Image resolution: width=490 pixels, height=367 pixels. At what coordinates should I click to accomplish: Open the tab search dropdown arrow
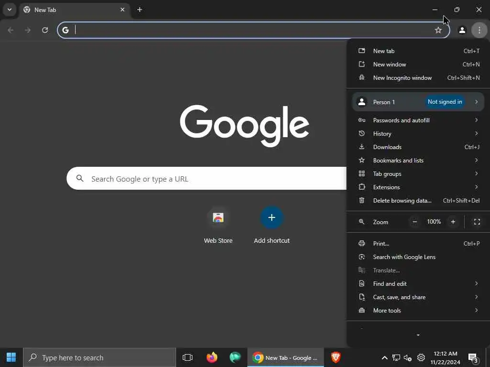click(10, 10)
